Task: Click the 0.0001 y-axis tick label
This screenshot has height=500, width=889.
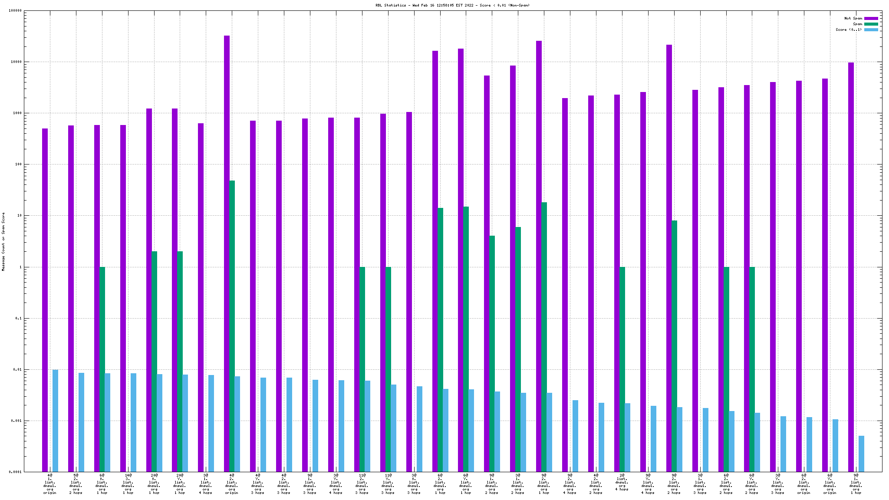Action: pos(15,472)
